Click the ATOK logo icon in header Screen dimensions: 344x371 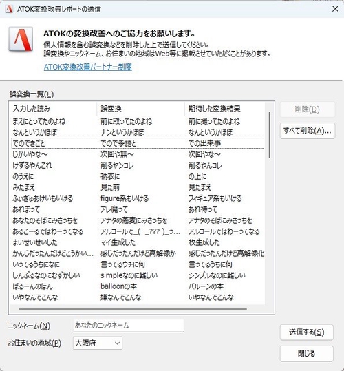[21, 39]
